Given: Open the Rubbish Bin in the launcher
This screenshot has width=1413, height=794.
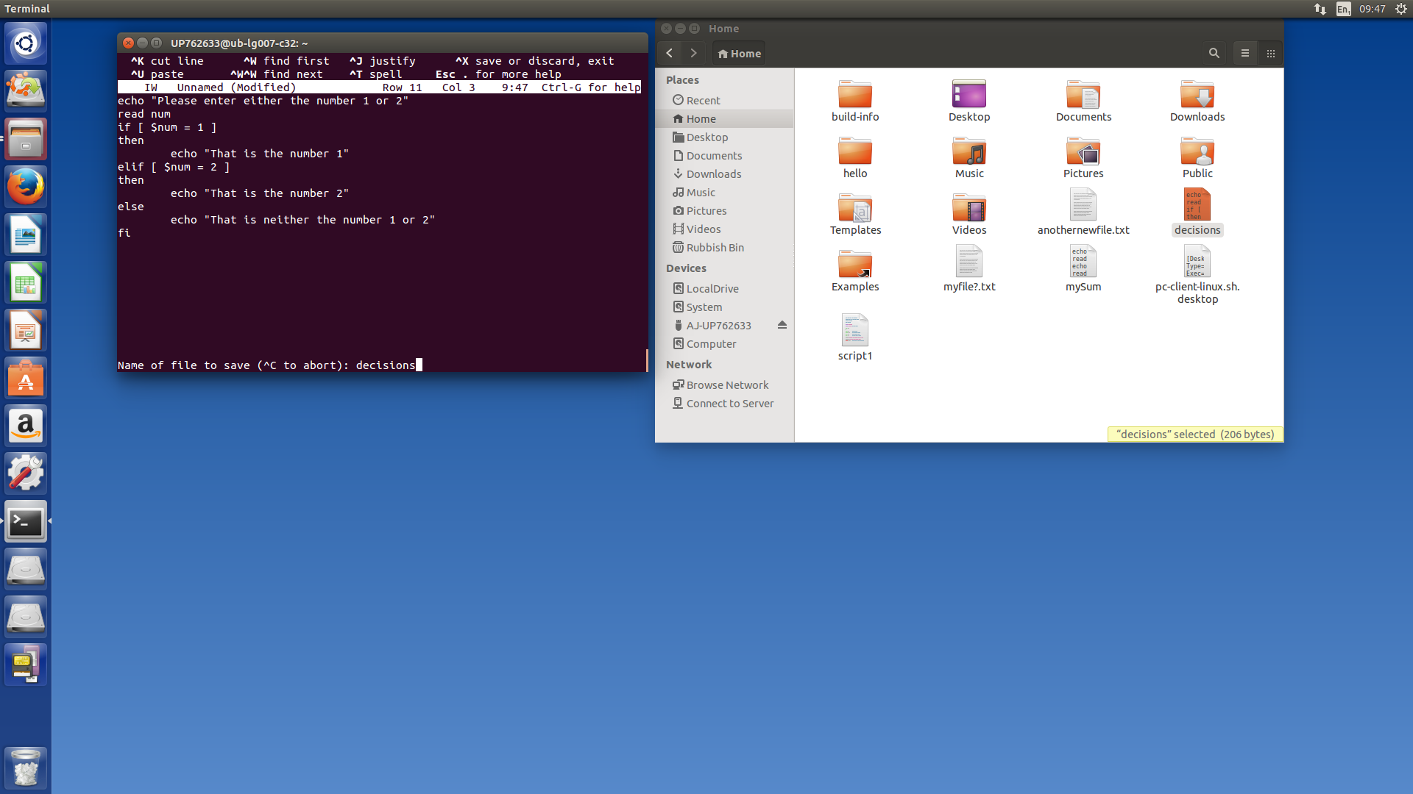Looking at the screenshot, I should tap(26, 768).
